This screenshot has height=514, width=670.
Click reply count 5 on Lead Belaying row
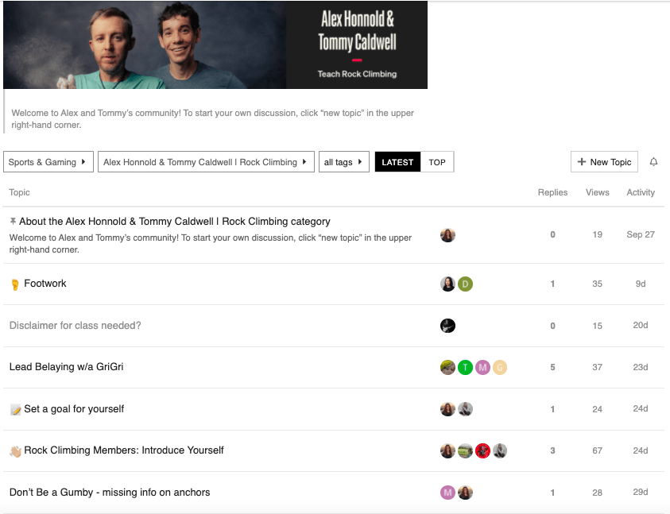click(552, 367)
